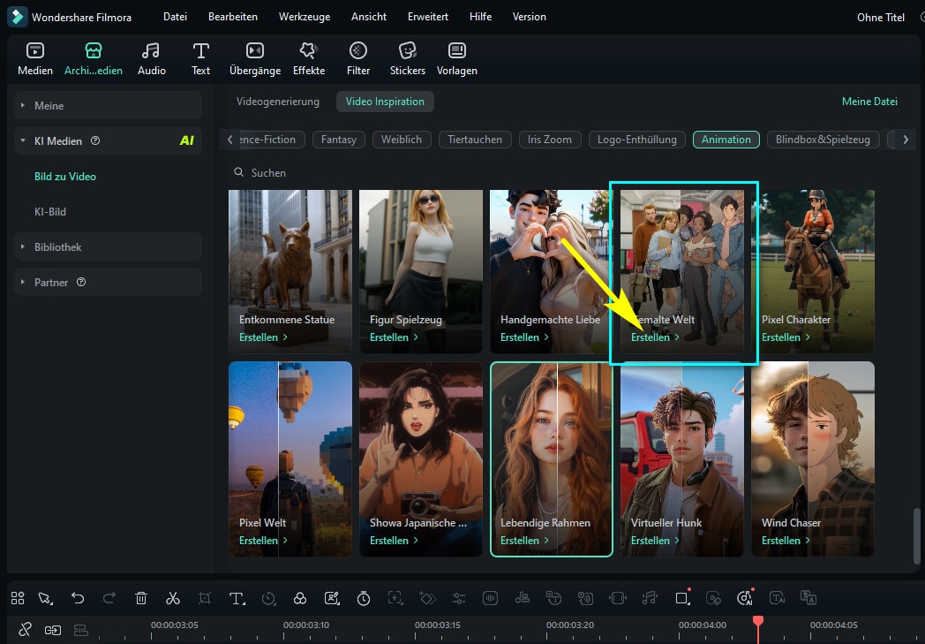Switch to the Video Inspiration tab
This screenshot has width=925, height=644.
click(385, 102)
